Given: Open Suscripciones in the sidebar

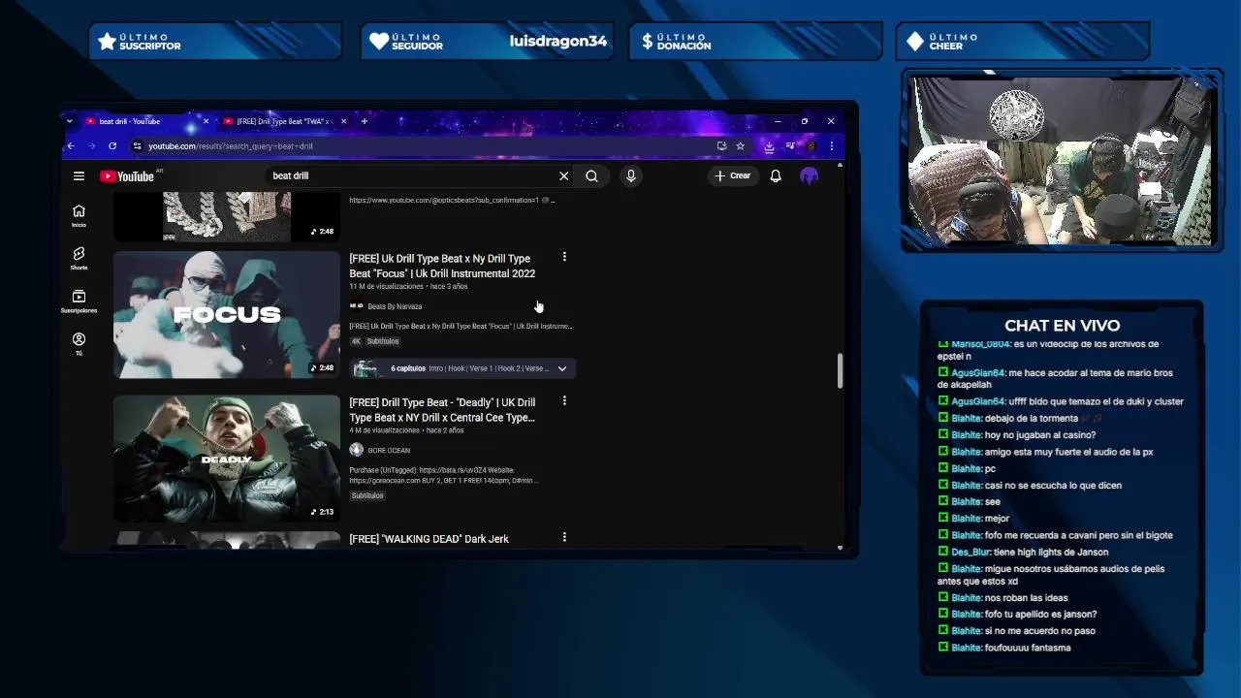Looking at the screenshot, I should (79, 301).
